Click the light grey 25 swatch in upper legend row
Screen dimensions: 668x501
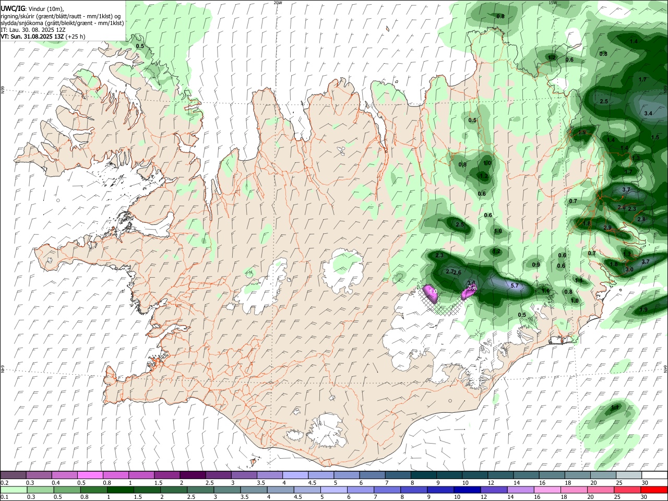pos(628,475)
